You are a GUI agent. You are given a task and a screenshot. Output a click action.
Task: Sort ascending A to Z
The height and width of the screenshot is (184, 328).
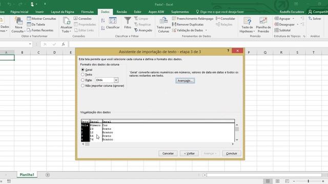coord(102,20)
